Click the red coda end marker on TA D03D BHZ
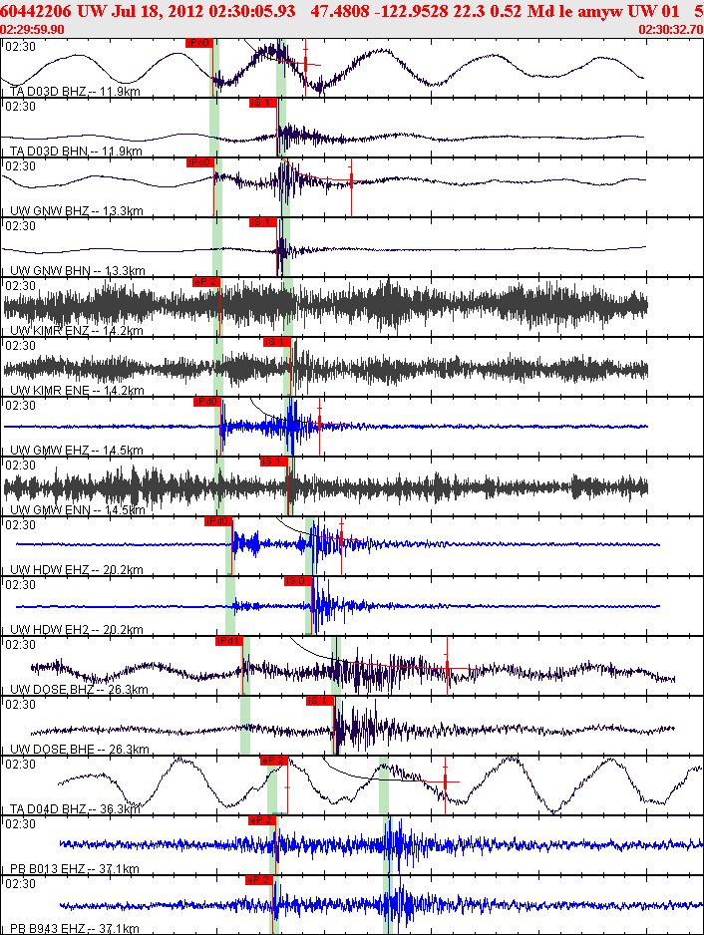This screenshot has height=935, width=704. click(x=305, y=64)
